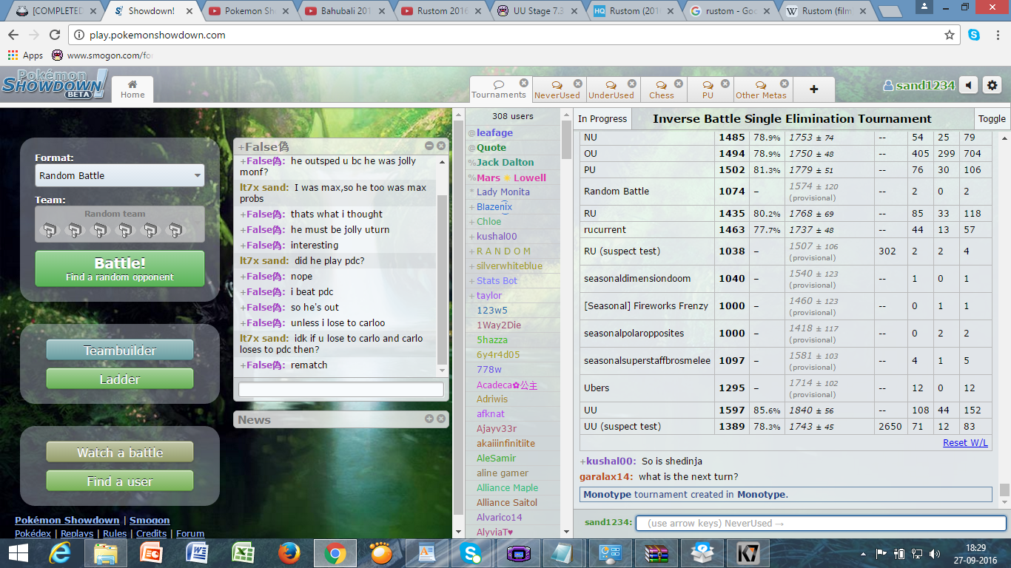Screen dimensions: 1011x568
Task: Click the private chat message input box
Action: (341, 390)
